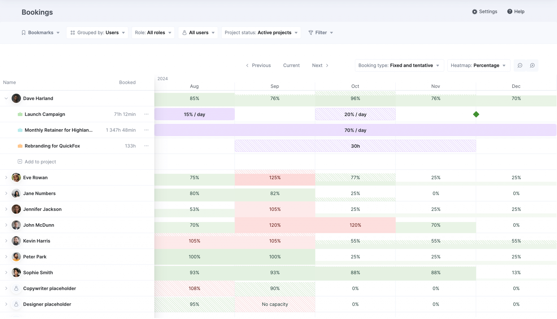
Task: Click the Bookmarks flag icon
Action: tap(23, 32)
